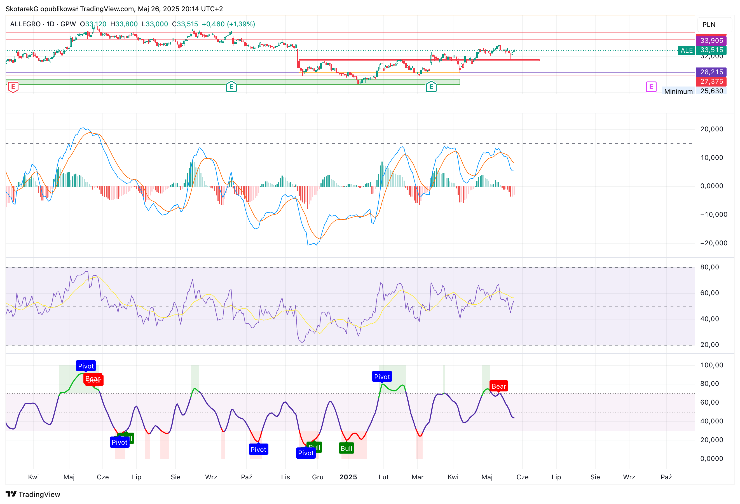
Task: Click the C33,515 close value in the header
Action: 185,24
